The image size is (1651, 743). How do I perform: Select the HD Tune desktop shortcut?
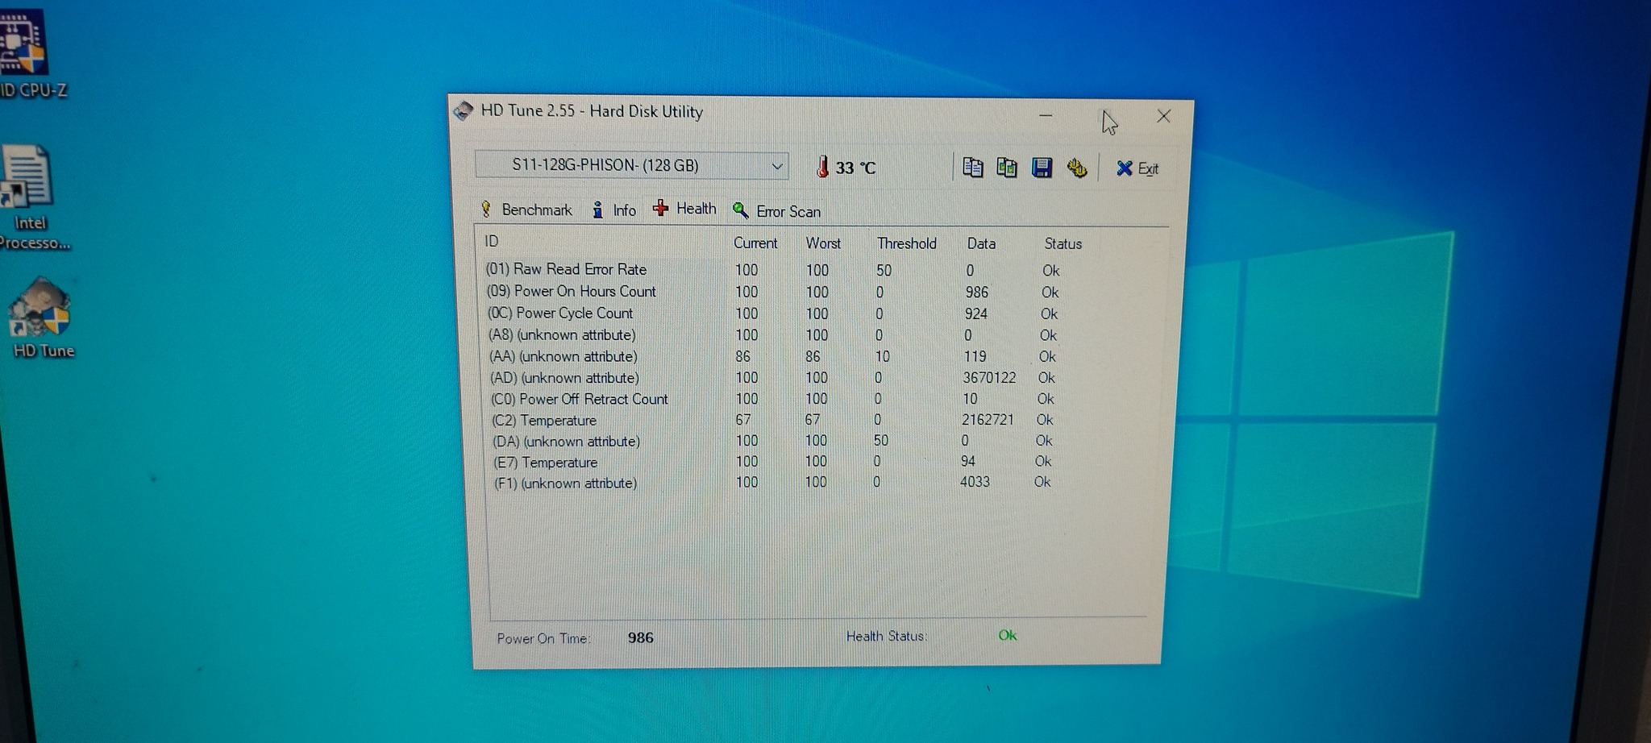click(43, 318)
